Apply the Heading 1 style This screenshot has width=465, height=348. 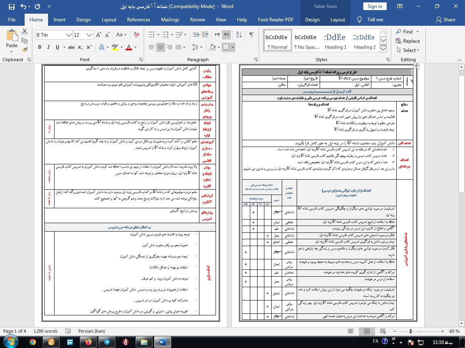point(335,41)
